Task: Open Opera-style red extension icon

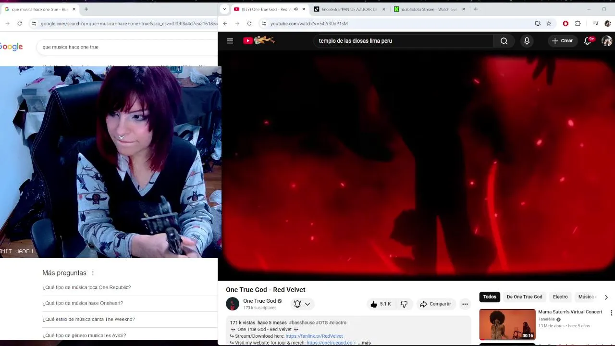Action: (x=566, y=23)
